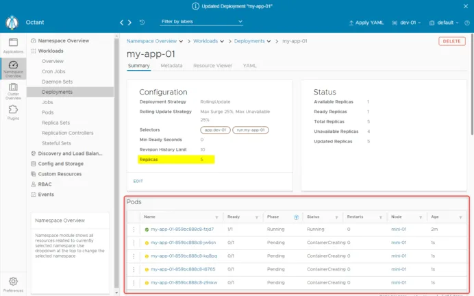The height and width of the screenshot is (296, 474).
Task: Filter the pod Ready column
Action: (257, 217)
